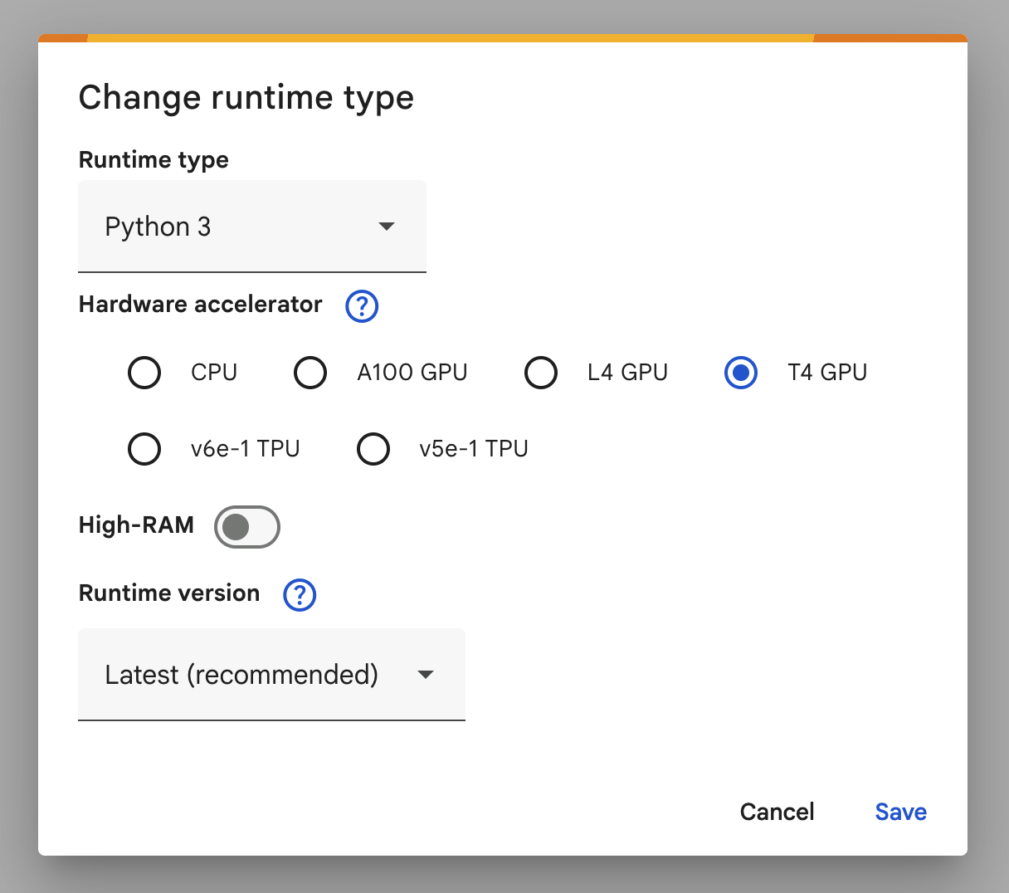Open the Runtime type Python 3 dropdown
The image size is (1009, 893).
[x=252, y=227]
